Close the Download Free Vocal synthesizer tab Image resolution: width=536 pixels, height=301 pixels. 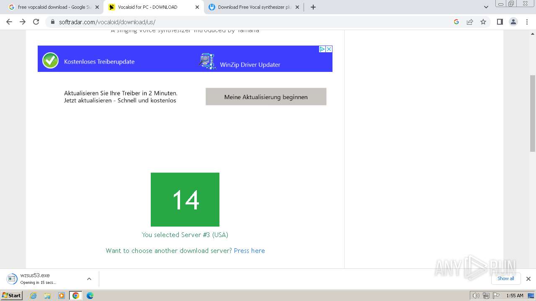tap(297, 7)
